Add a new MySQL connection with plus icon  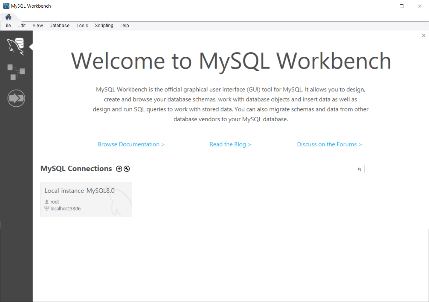point(119,169)
